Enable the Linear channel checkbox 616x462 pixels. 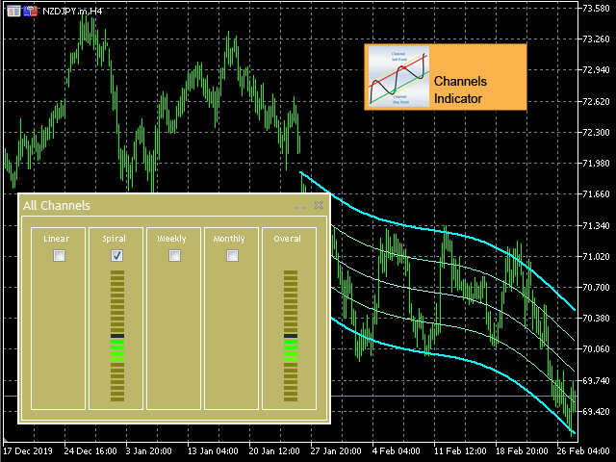point(59,256)
